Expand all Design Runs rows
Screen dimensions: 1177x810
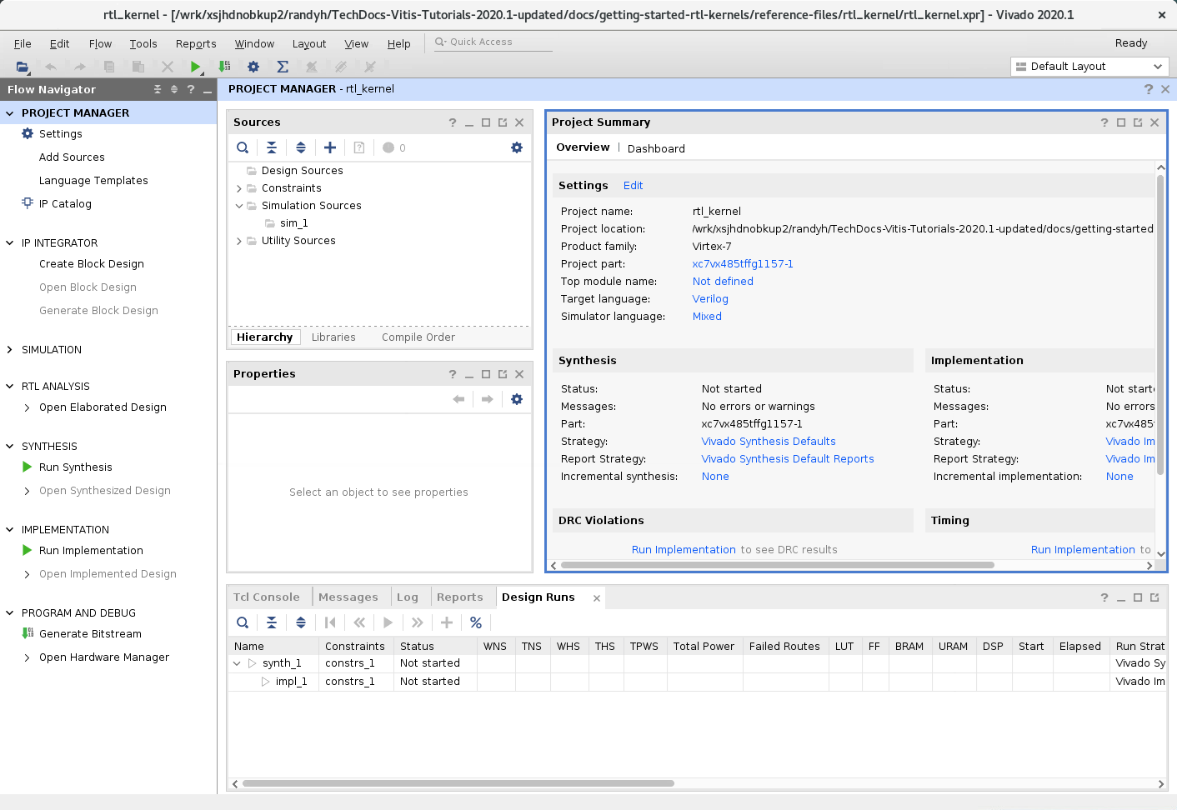pyautogui.click(x=301, y=622)
